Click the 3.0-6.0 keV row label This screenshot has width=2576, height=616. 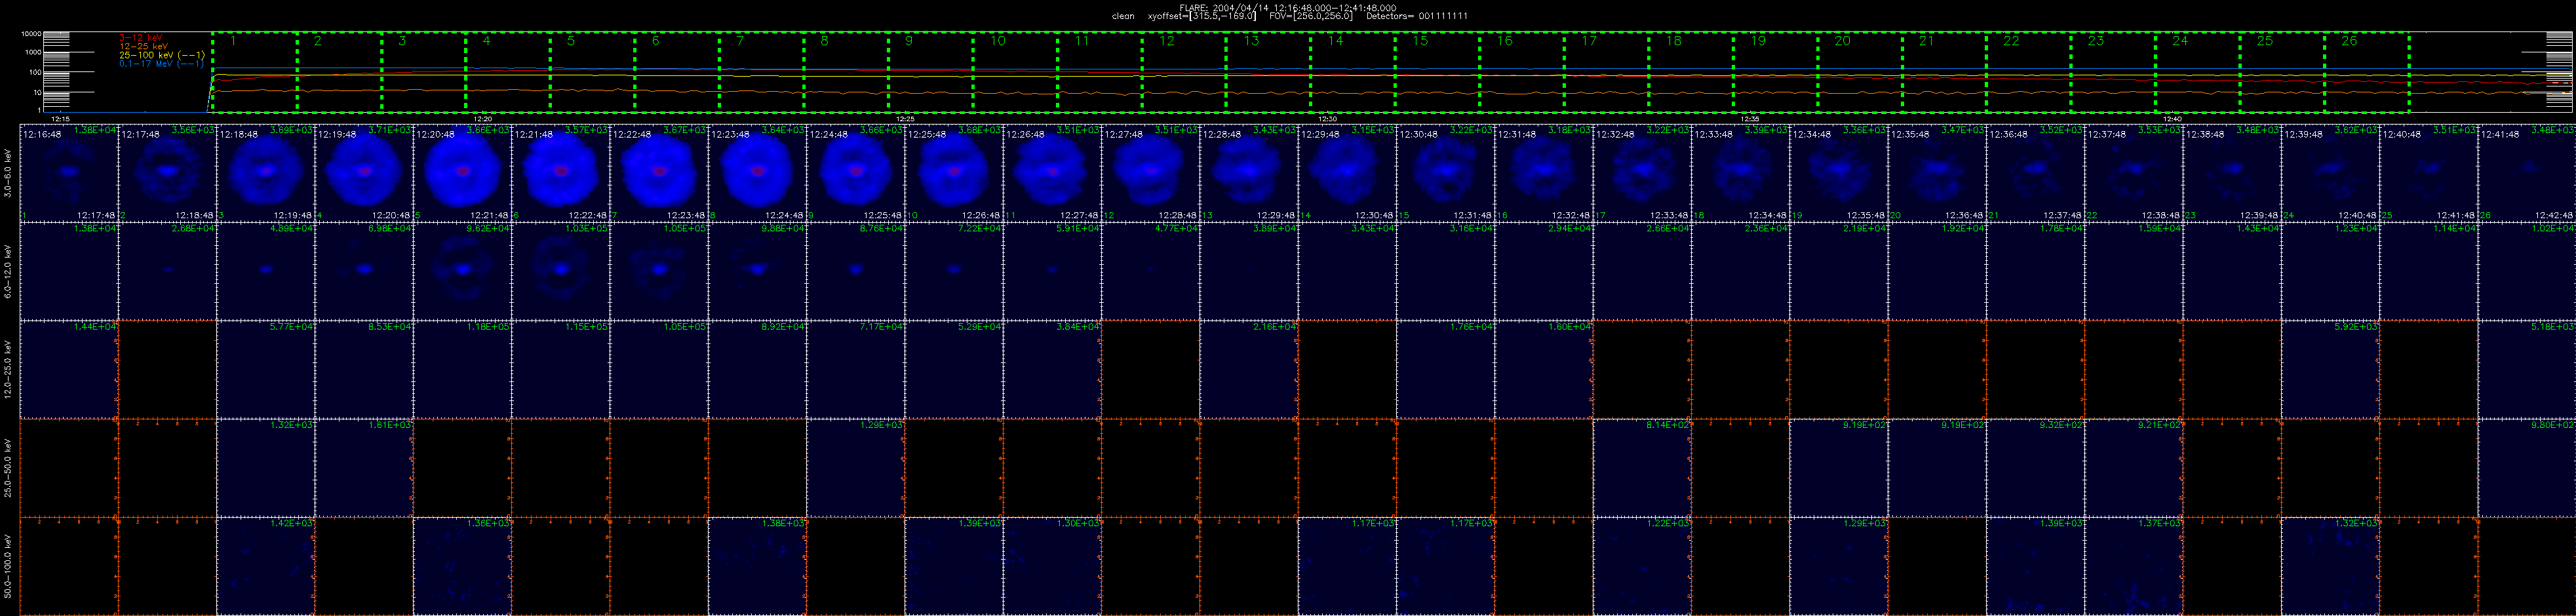tap(8, 173)
